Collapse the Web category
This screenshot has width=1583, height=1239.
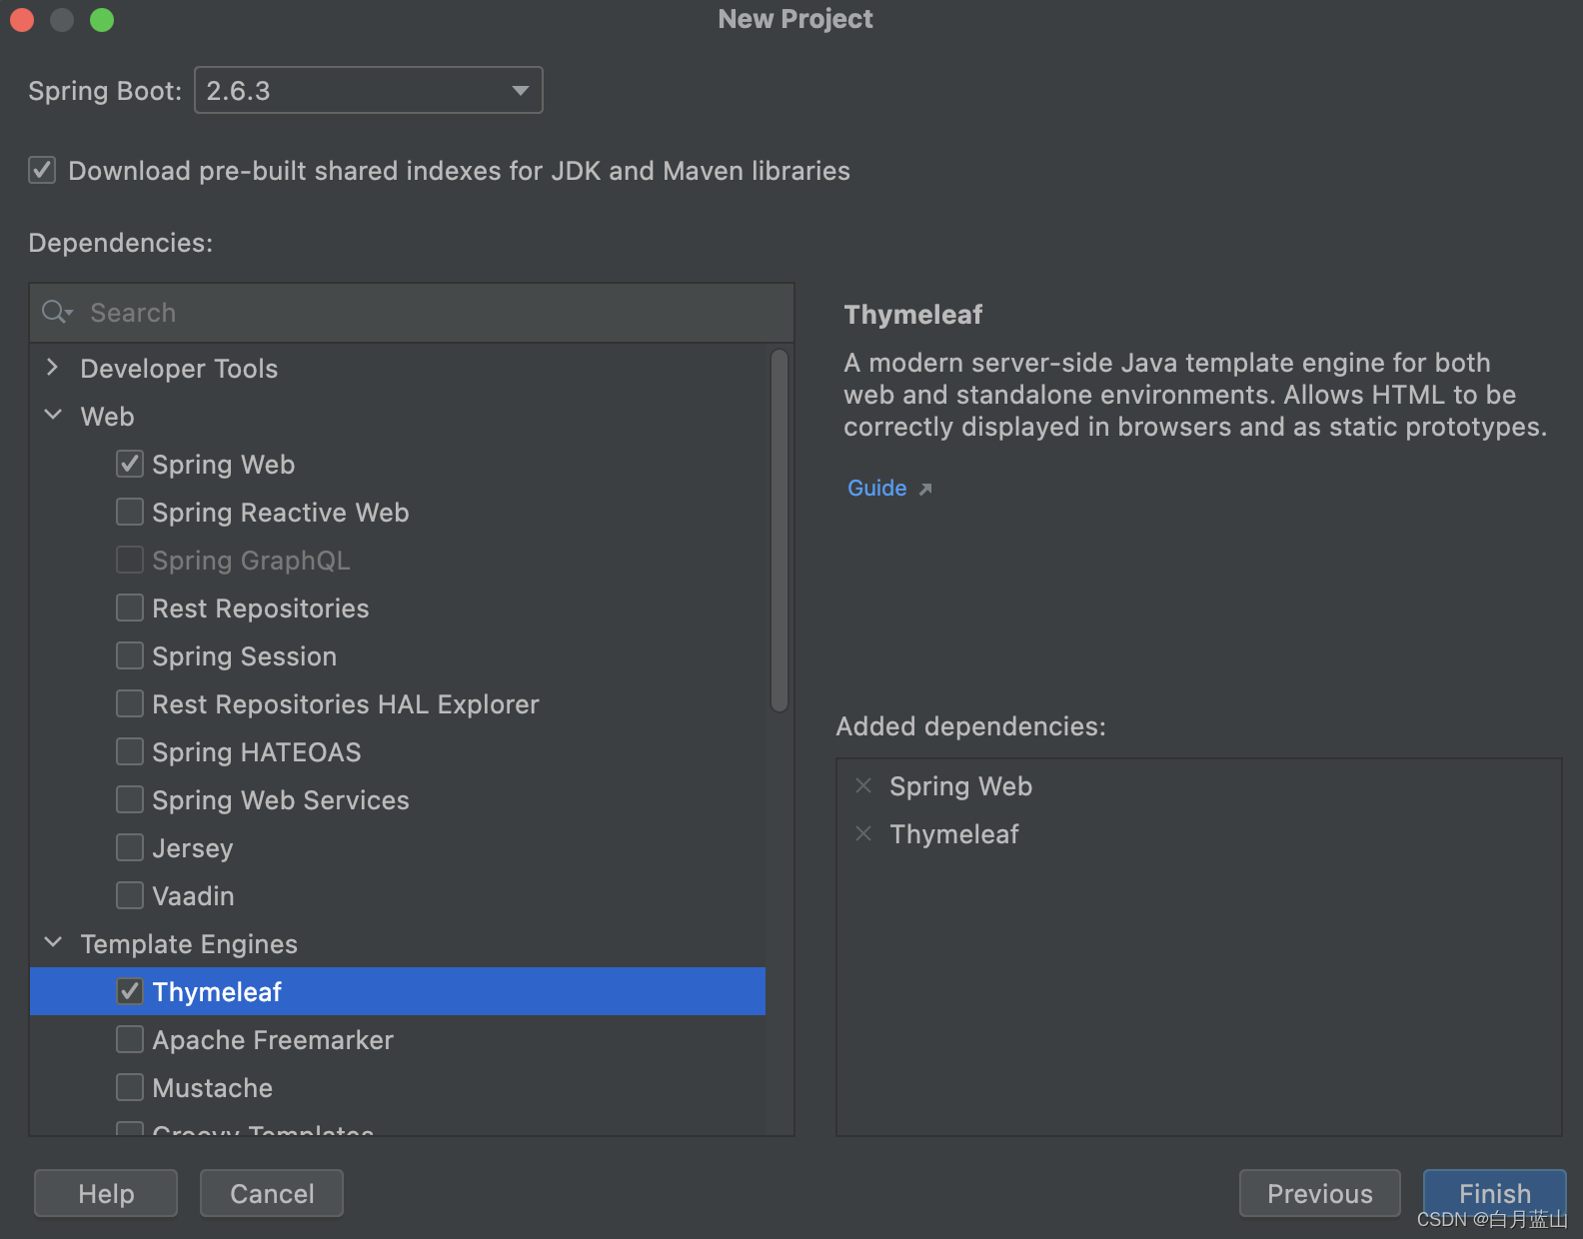coord(53,416)
